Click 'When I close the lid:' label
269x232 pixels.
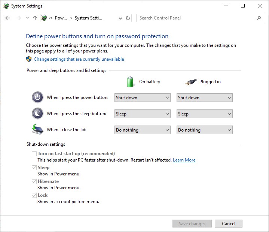(x=67, y=130)
